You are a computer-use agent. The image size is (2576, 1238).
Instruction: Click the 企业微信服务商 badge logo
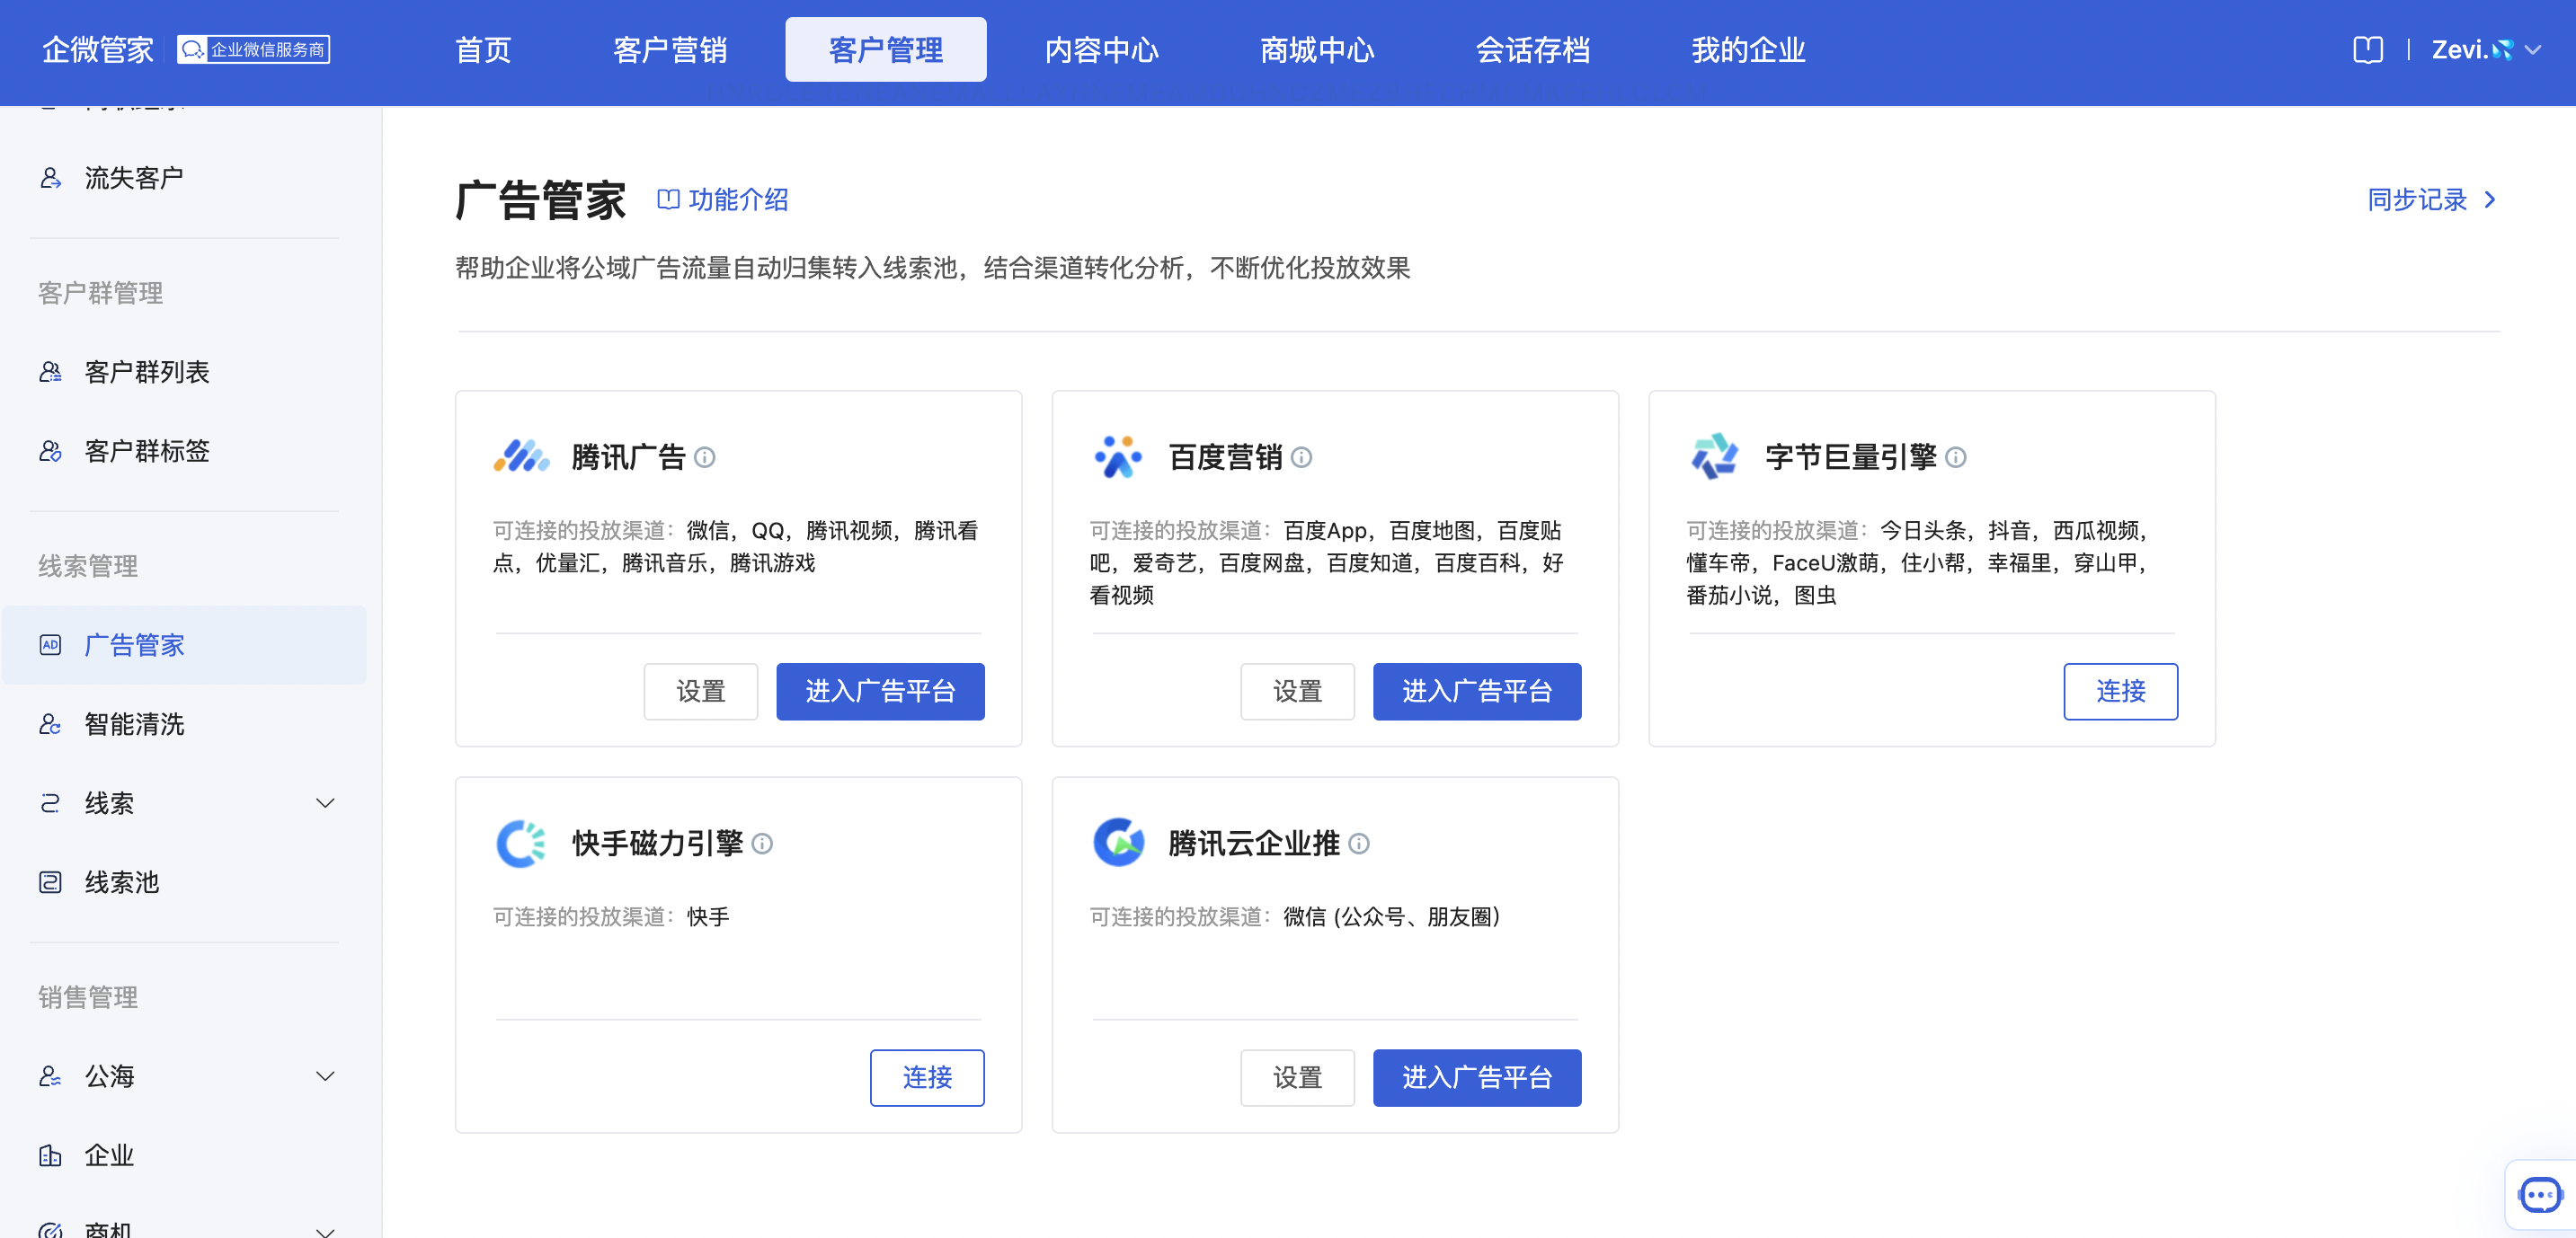[x=253, y=50]
